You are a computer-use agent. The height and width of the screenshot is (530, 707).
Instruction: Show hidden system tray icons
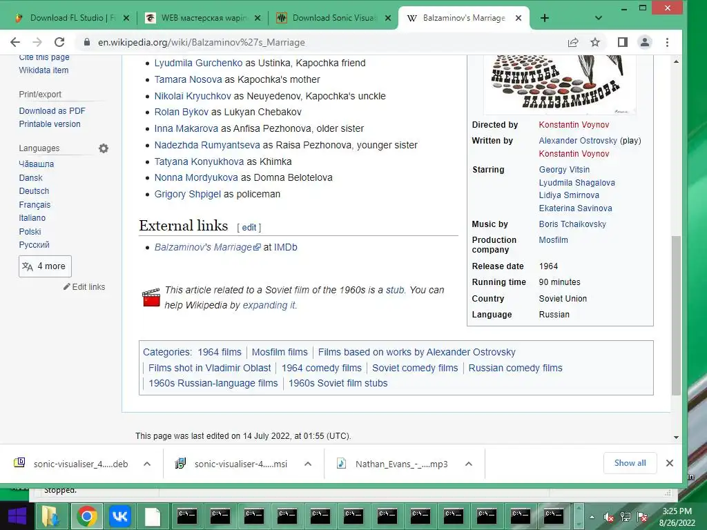[592, 518]
